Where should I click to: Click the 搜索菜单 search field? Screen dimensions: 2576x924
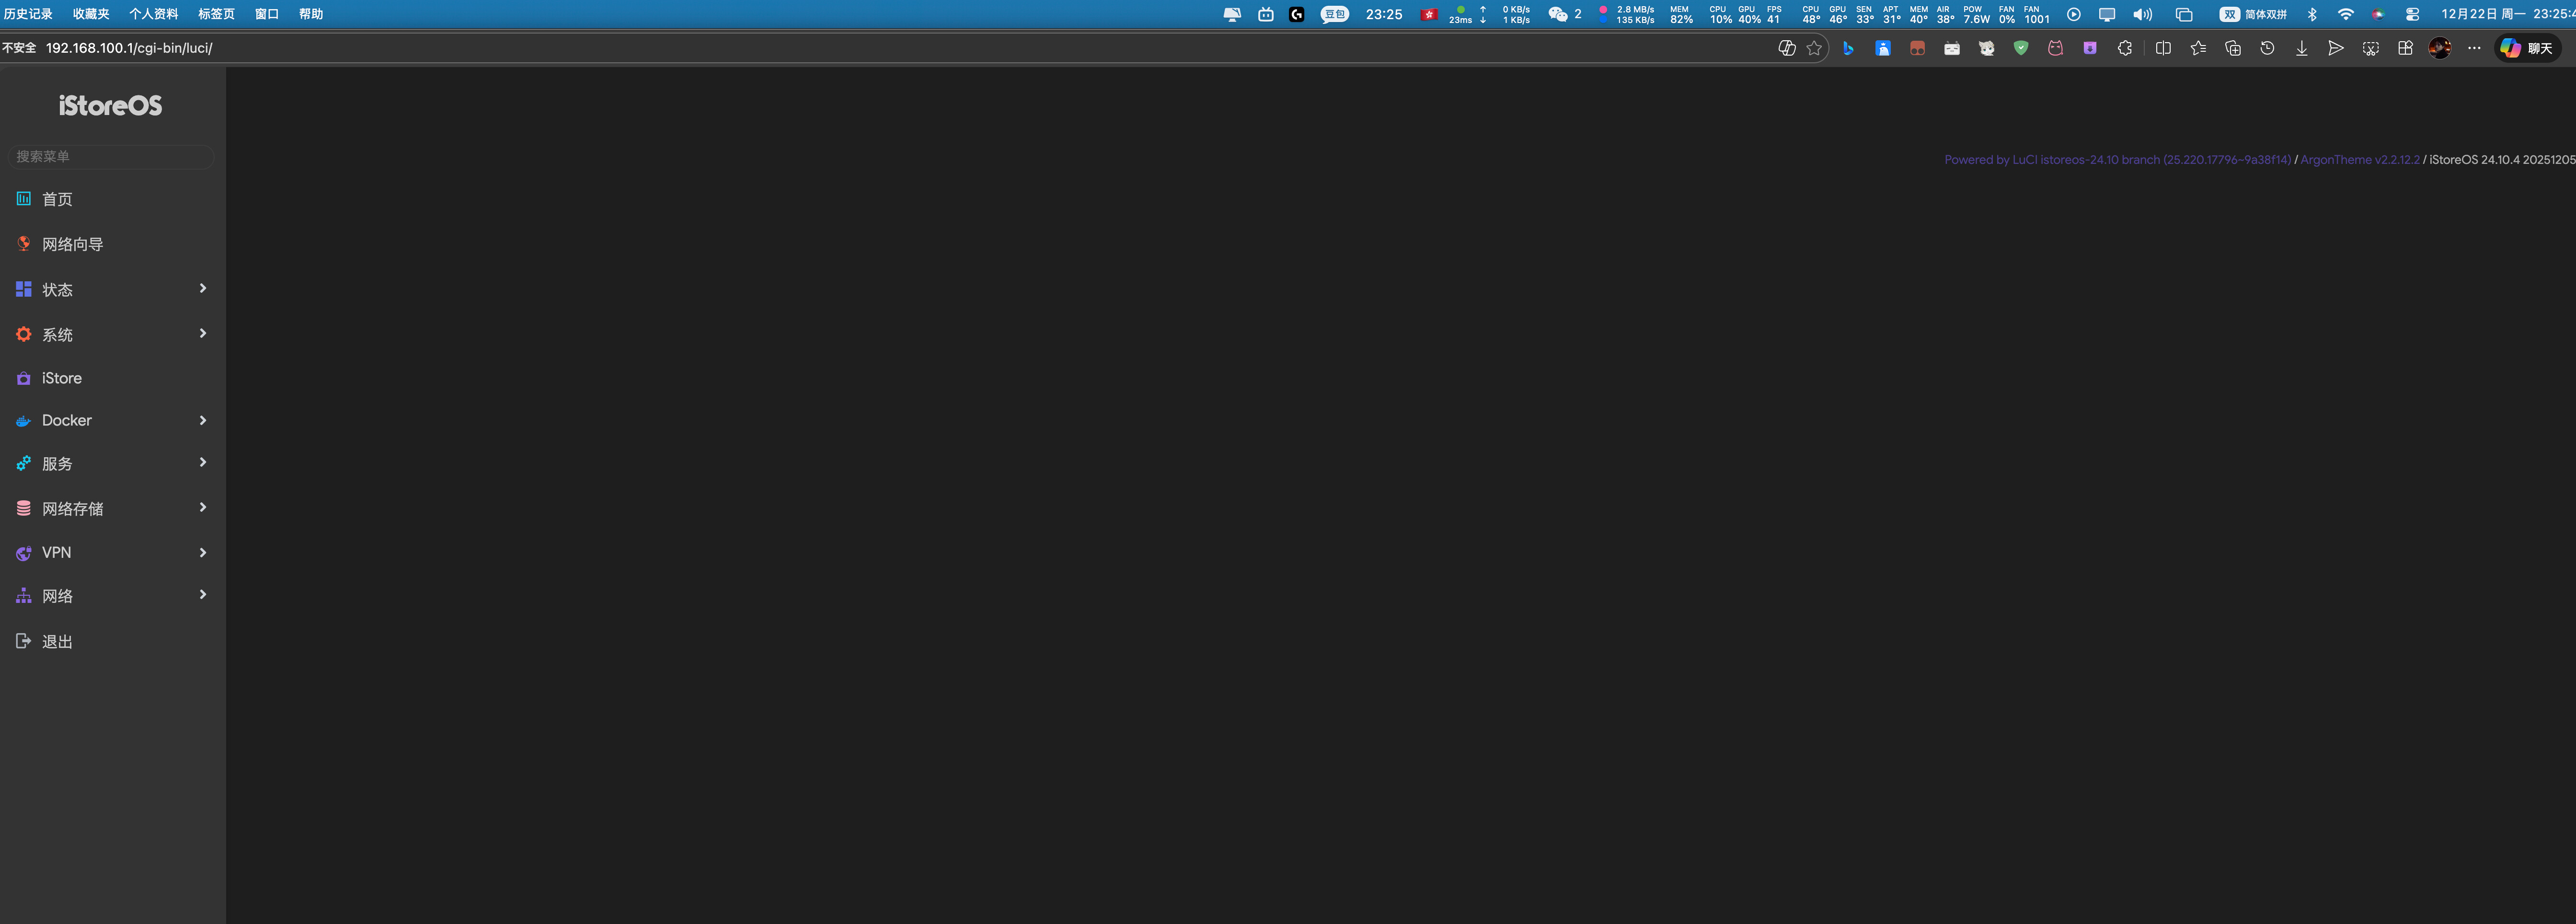(110, 156)
